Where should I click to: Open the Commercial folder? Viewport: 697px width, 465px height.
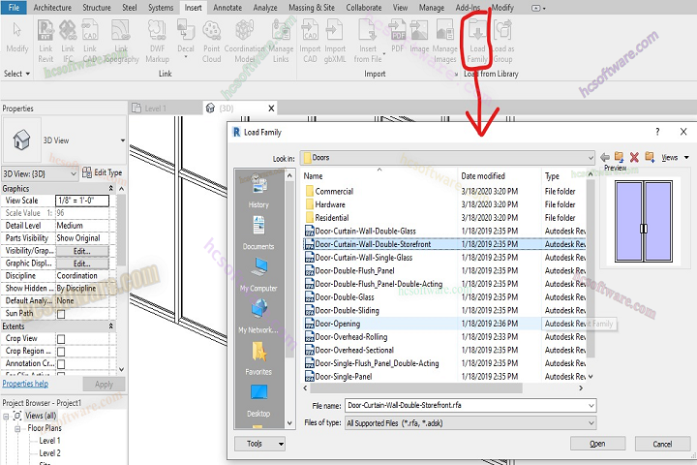click(x=334, y=192)
